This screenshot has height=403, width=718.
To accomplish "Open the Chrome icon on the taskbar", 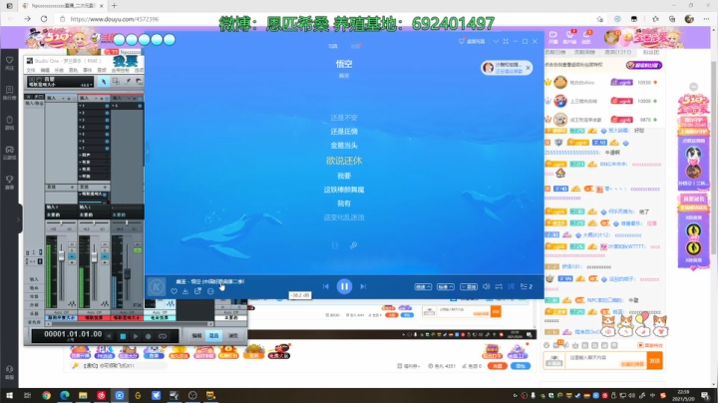I will click(x=46, y=395).
